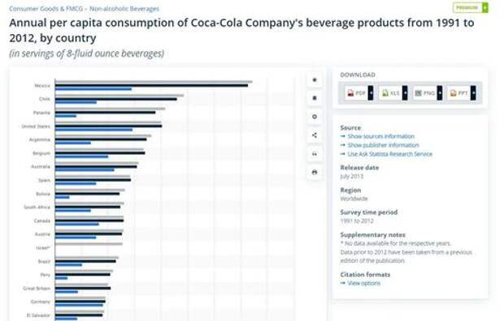Click Show publisher information link

[384, 145]
